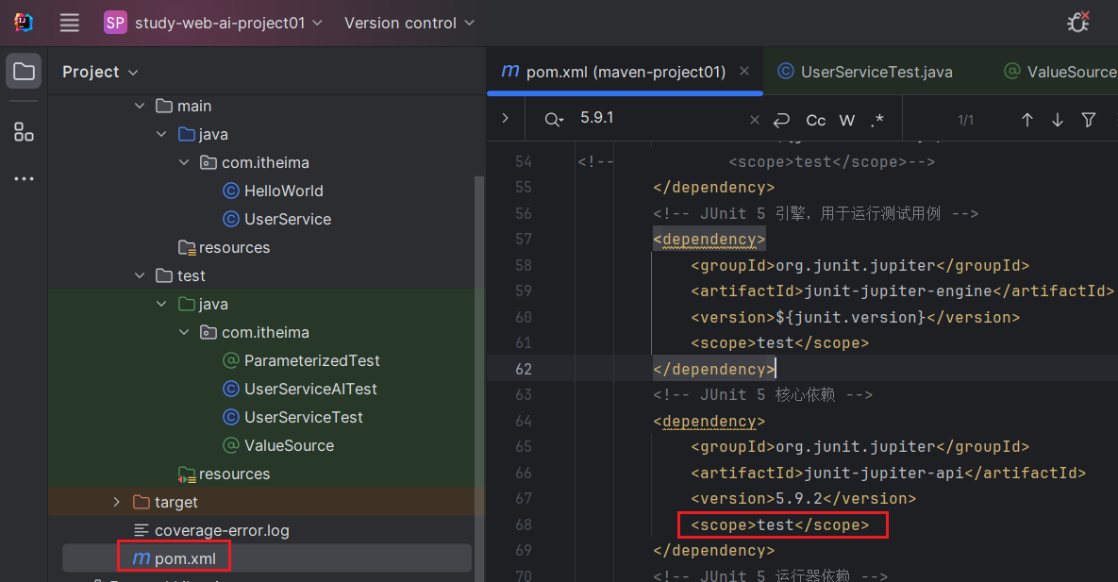Clear the find field text
The image size is (1118, 582).
click(755, 120)
